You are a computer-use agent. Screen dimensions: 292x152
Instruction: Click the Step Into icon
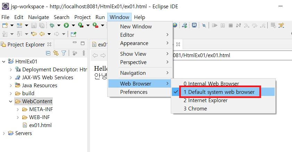click(x=247, y=25)
